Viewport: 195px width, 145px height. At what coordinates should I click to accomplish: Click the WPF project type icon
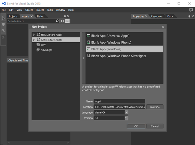point(38,45)
